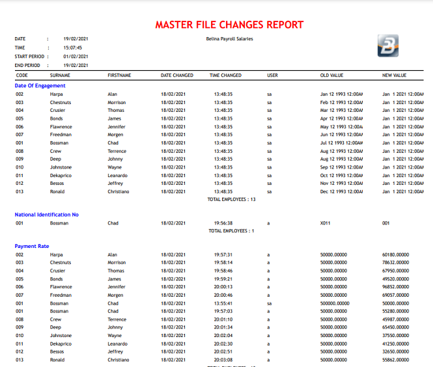Click old value Jan 12 1993 for Harpa
This screenshot has height=367, width=433.
point(341,94)
